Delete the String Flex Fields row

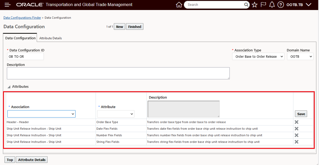[x=297, y=142]
